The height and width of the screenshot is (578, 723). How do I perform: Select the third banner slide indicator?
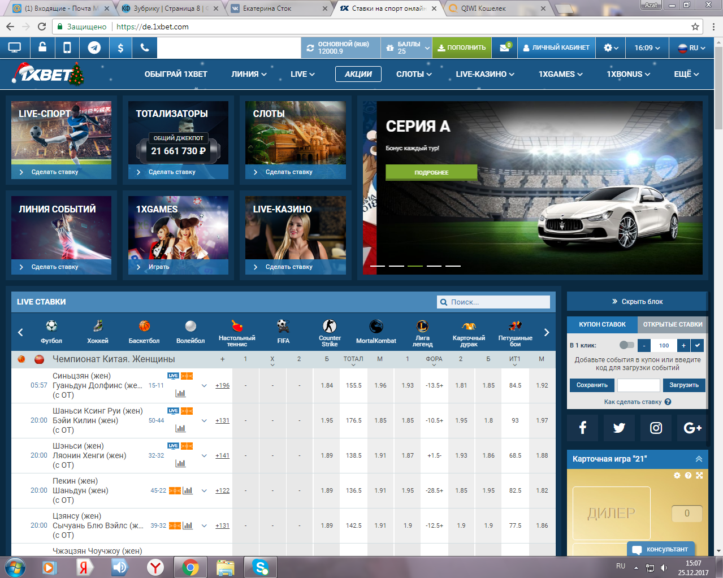(415, 266)
